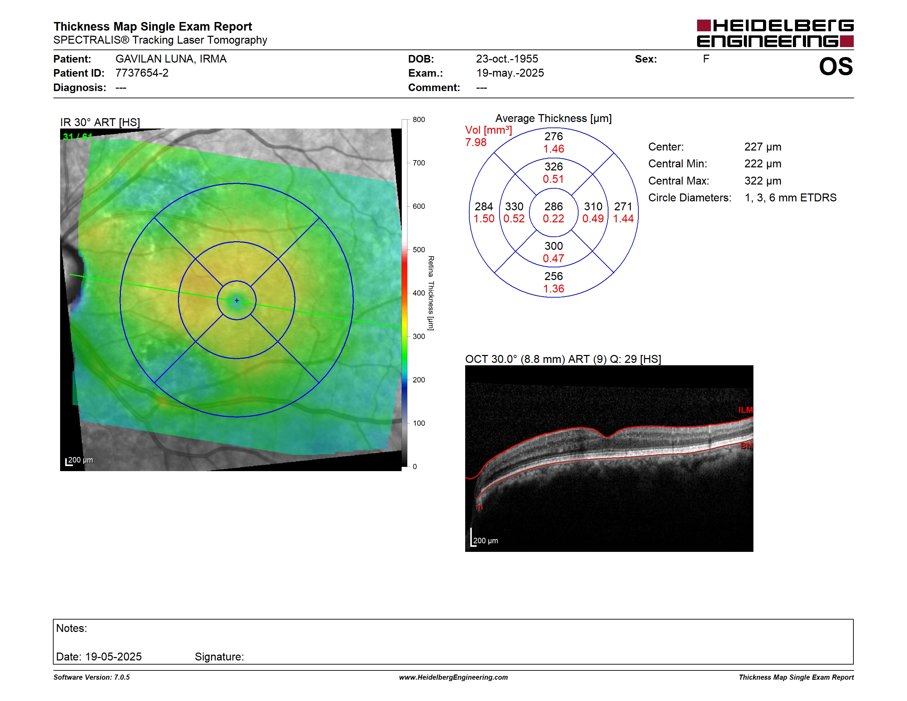Open the www.HeidelbergEngineering.com link
This screenshot has width=907, height=701.
453,677
